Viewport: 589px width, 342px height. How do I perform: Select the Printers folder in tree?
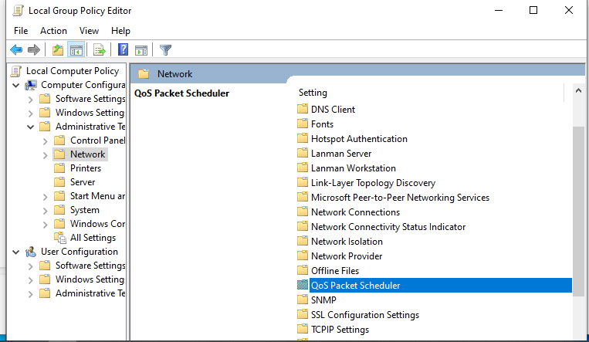point(85,168)
